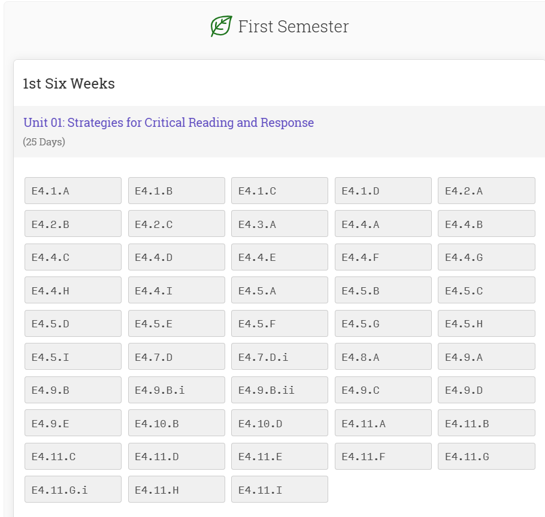
Task: Open the E4.4.I standard tag
Action: click(x=177, y=291)
